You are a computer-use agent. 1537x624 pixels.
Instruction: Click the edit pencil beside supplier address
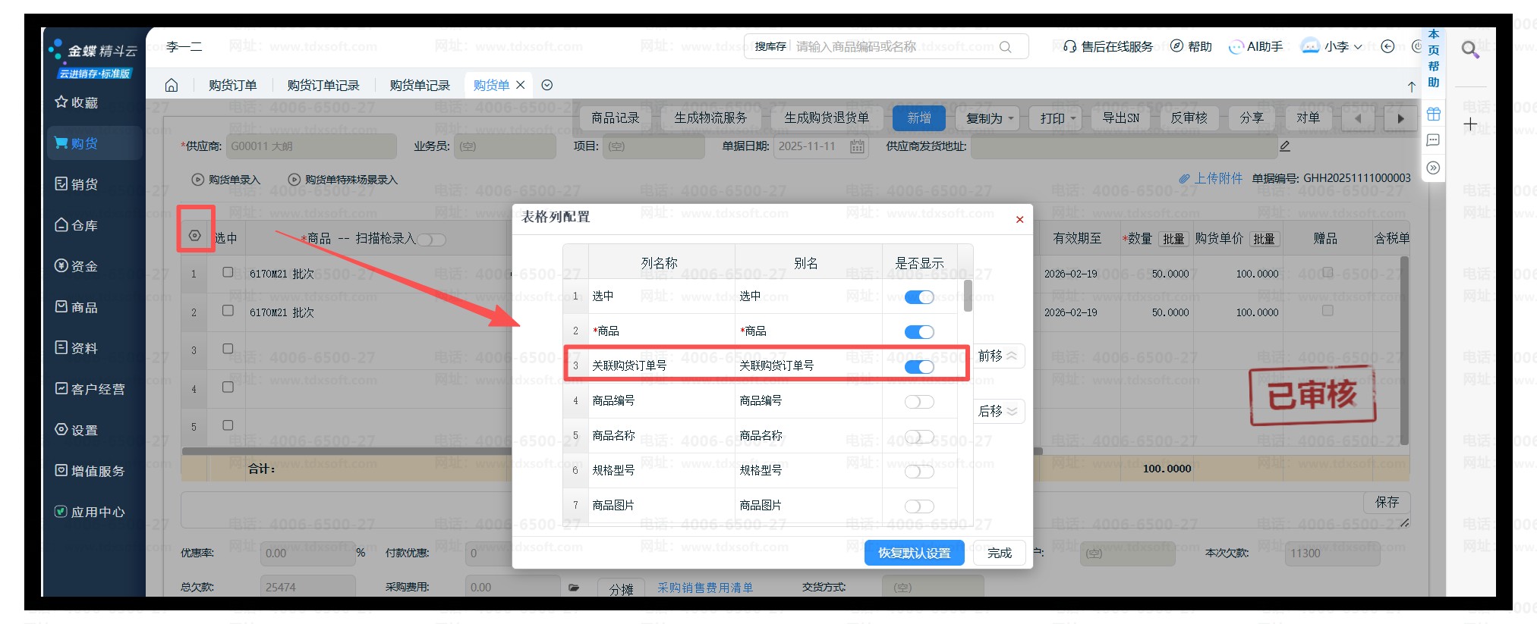click(x=1284, y=146)
